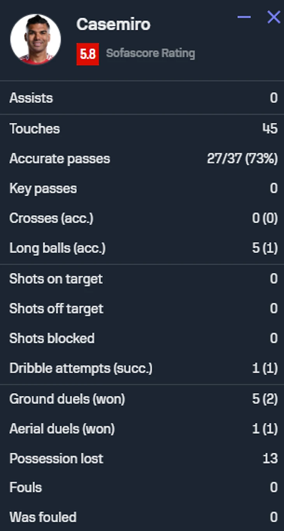Minimize the Casemiro stats panel
Viewport: 284px width, 531px height.
[244, 17]
